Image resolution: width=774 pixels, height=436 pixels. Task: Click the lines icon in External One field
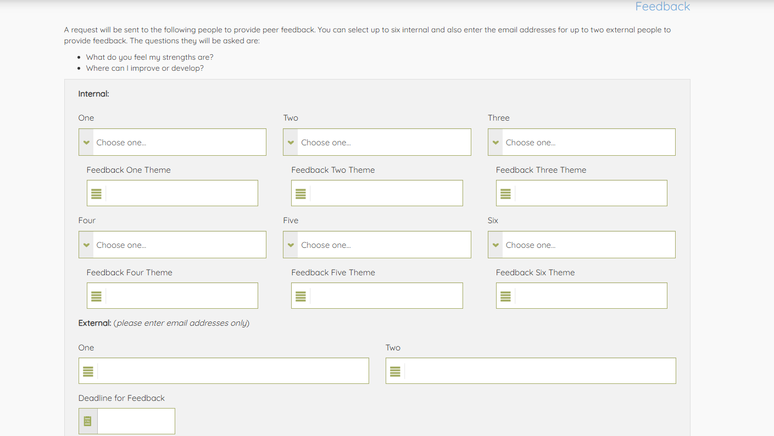pyautogui.click(x=88, y=371)
